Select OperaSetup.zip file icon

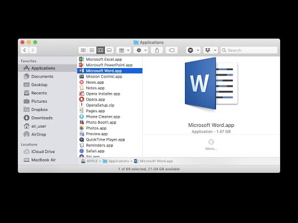[81, 105]
